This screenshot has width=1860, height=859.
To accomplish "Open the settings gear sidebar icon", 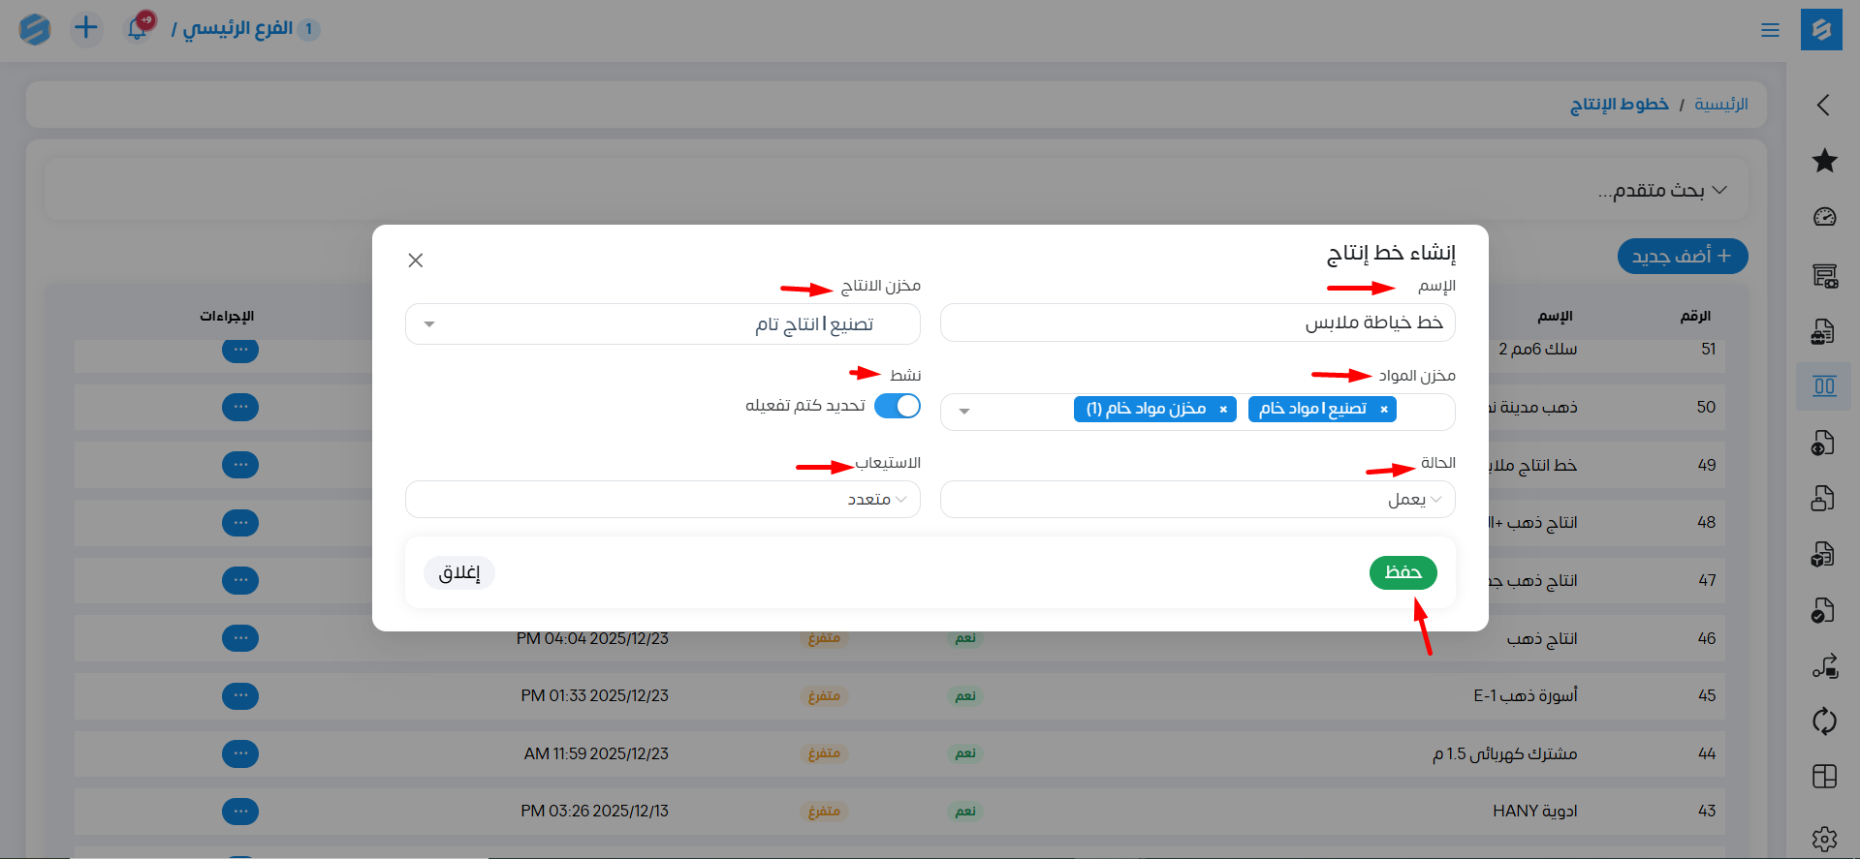I will (1824, 838).
